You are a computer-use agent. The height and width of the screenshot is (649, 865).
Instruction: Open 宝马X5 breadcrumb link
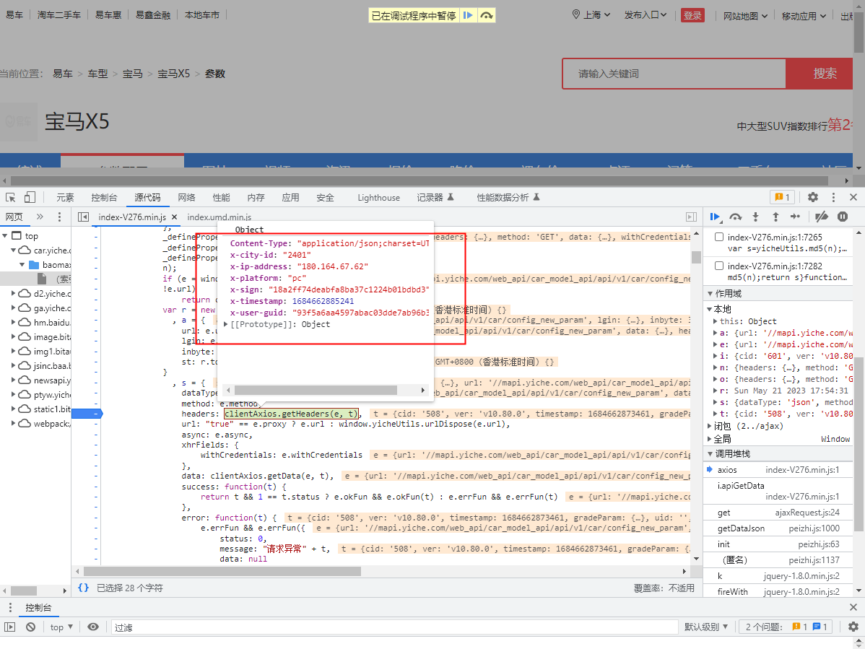pyautogui.click(x=174, y=74)
